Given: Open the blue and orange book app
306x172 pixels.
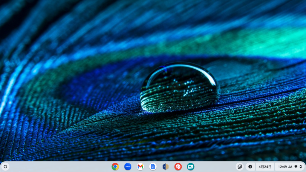Looking at the screenshot, I should (x=166, y=167).
